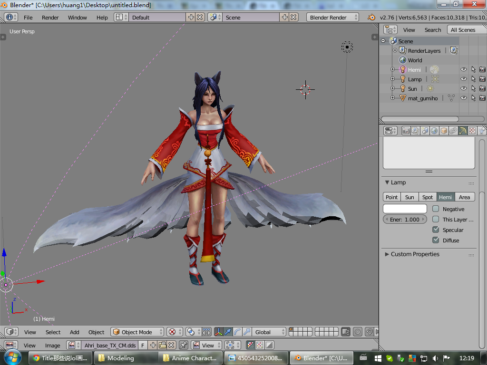
Task: Set lamp type to Point
Action: coord(392,197)
